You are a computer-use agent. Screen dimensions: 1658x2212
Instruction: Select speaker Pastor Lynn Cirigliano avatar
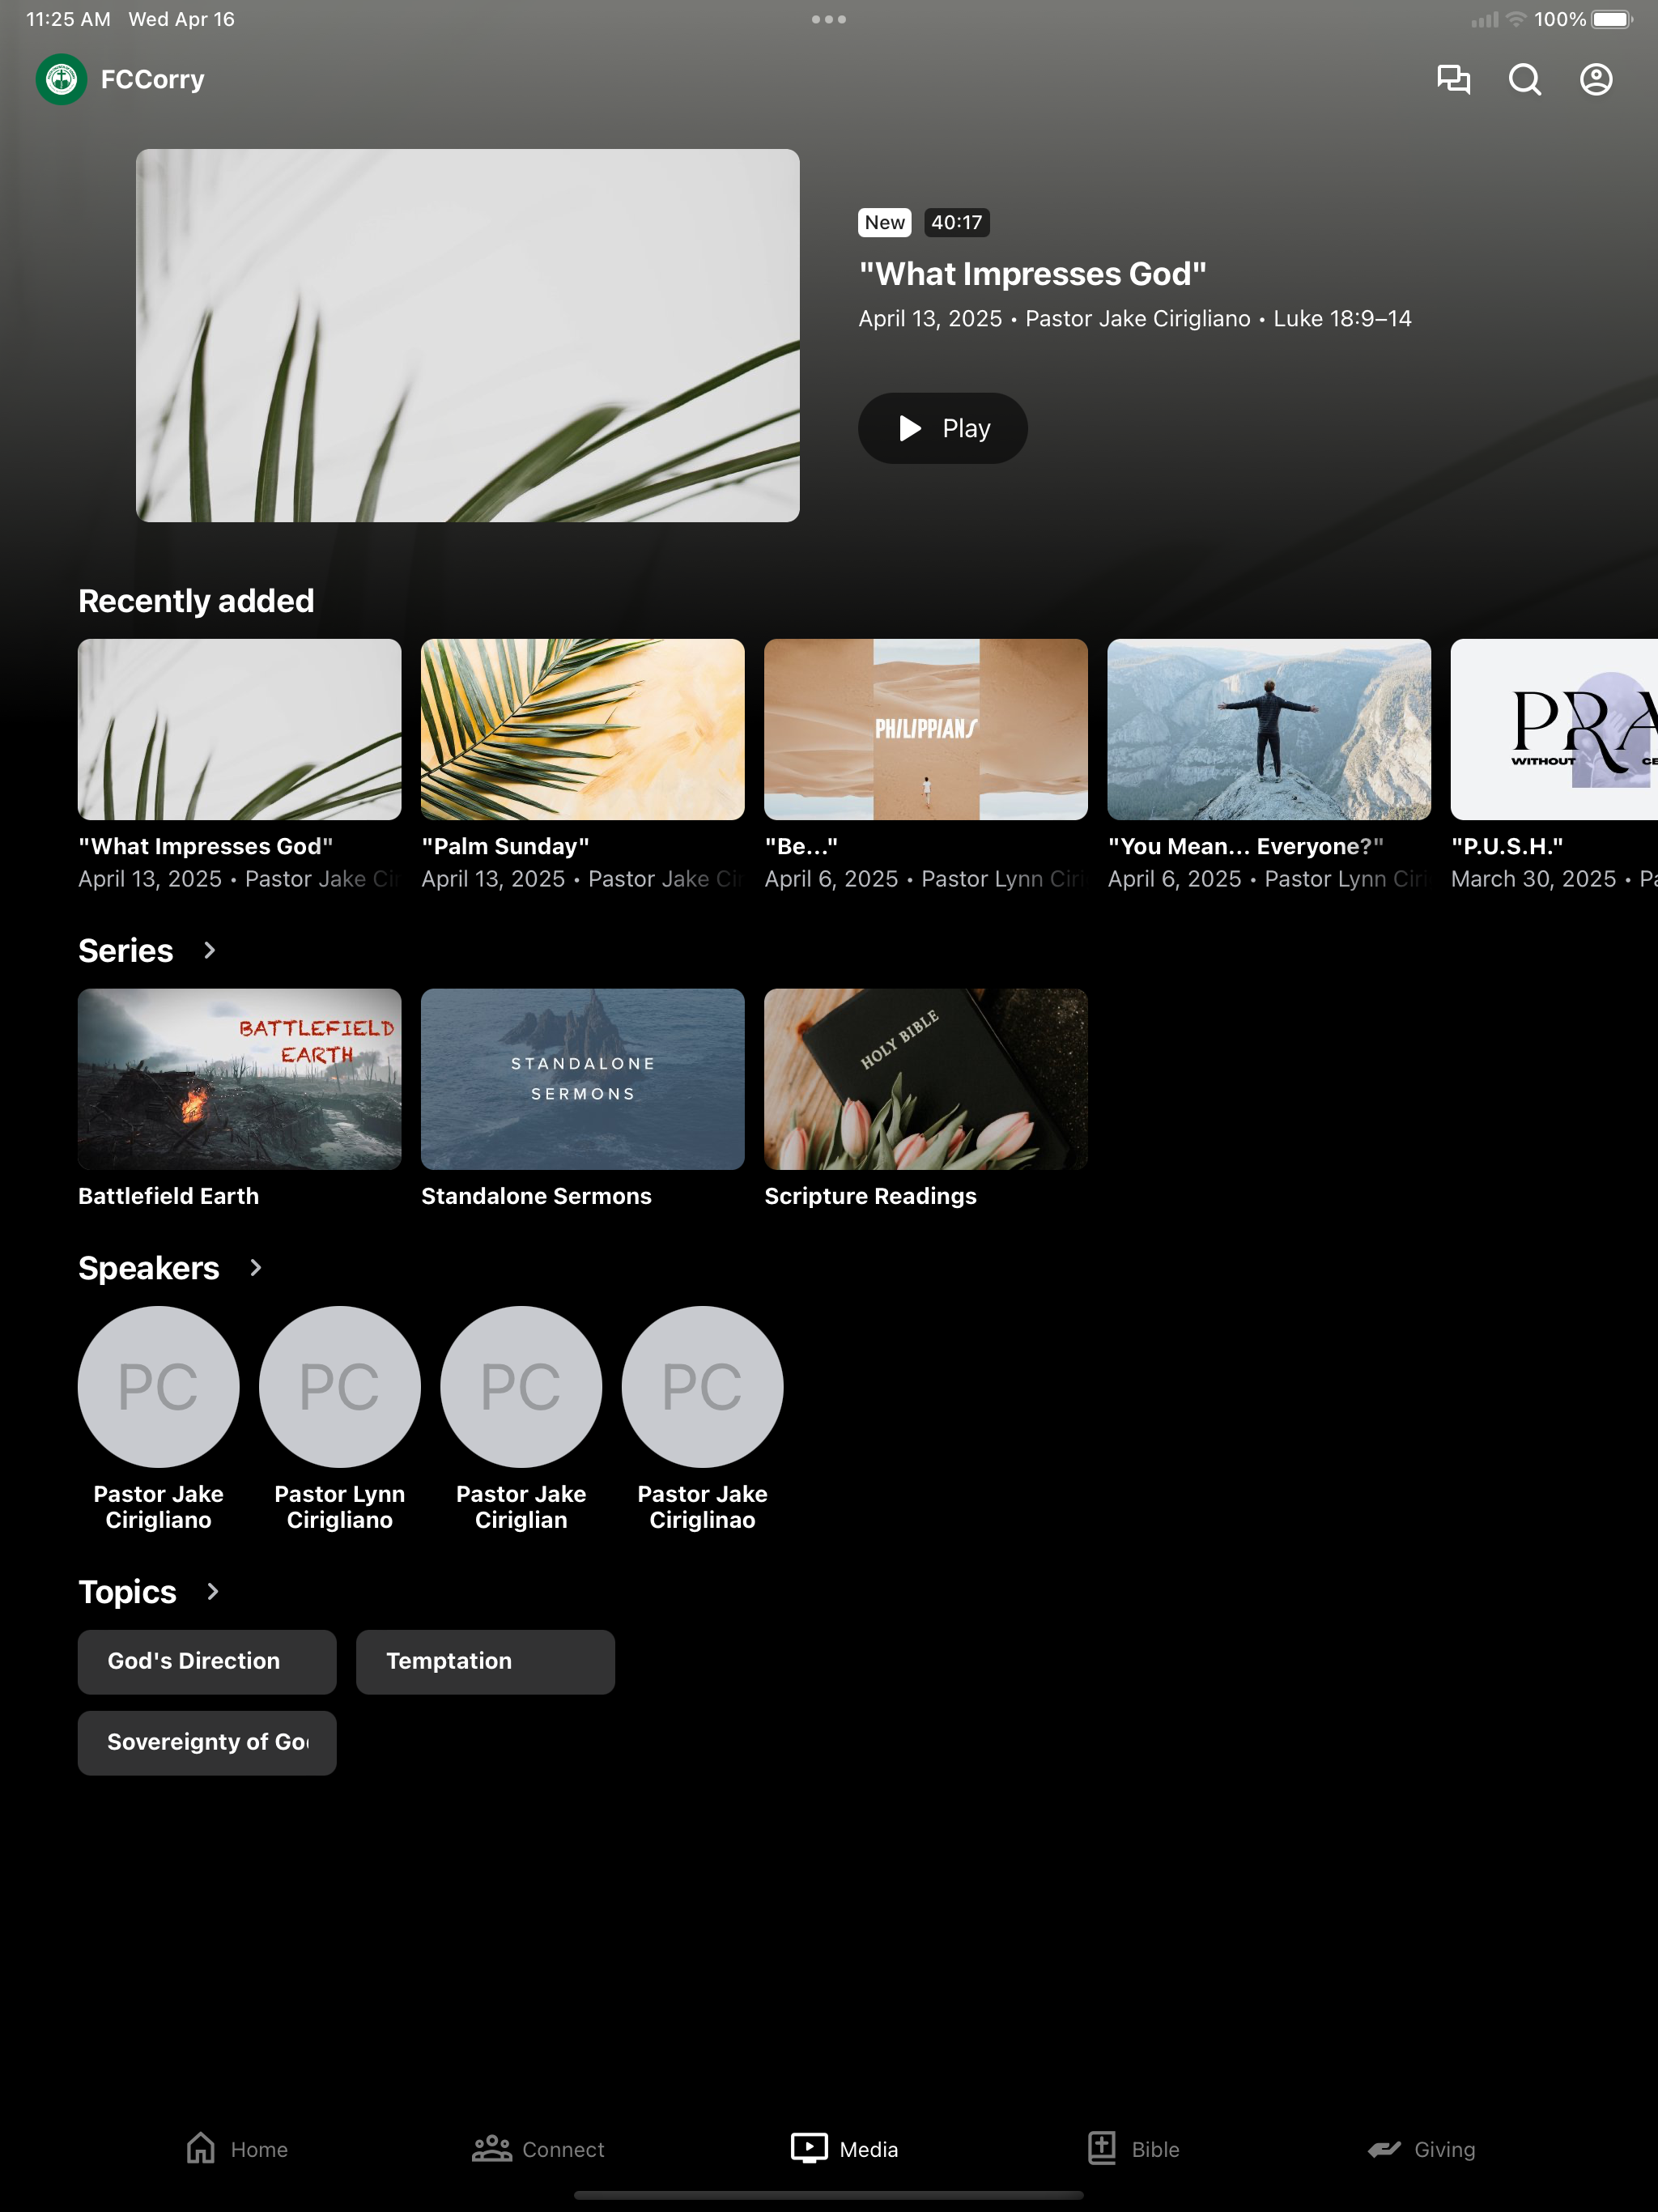point(340,1386)
